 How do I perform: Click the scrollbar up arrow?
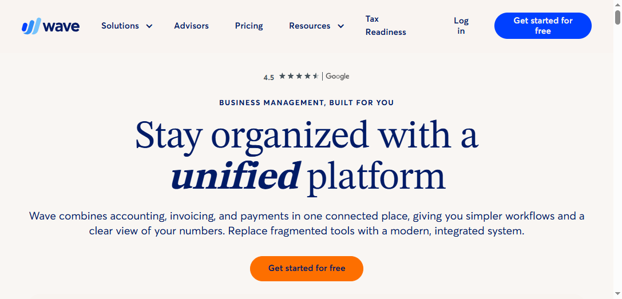coord(617,3)
